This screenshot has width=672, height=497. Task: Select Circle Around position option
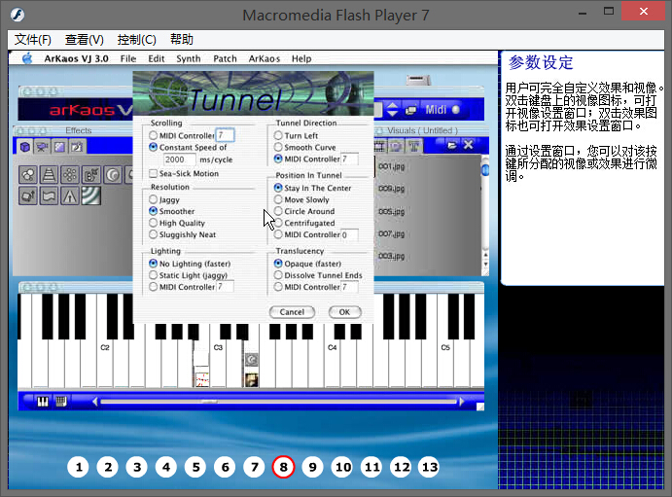(x=278, y=211)
